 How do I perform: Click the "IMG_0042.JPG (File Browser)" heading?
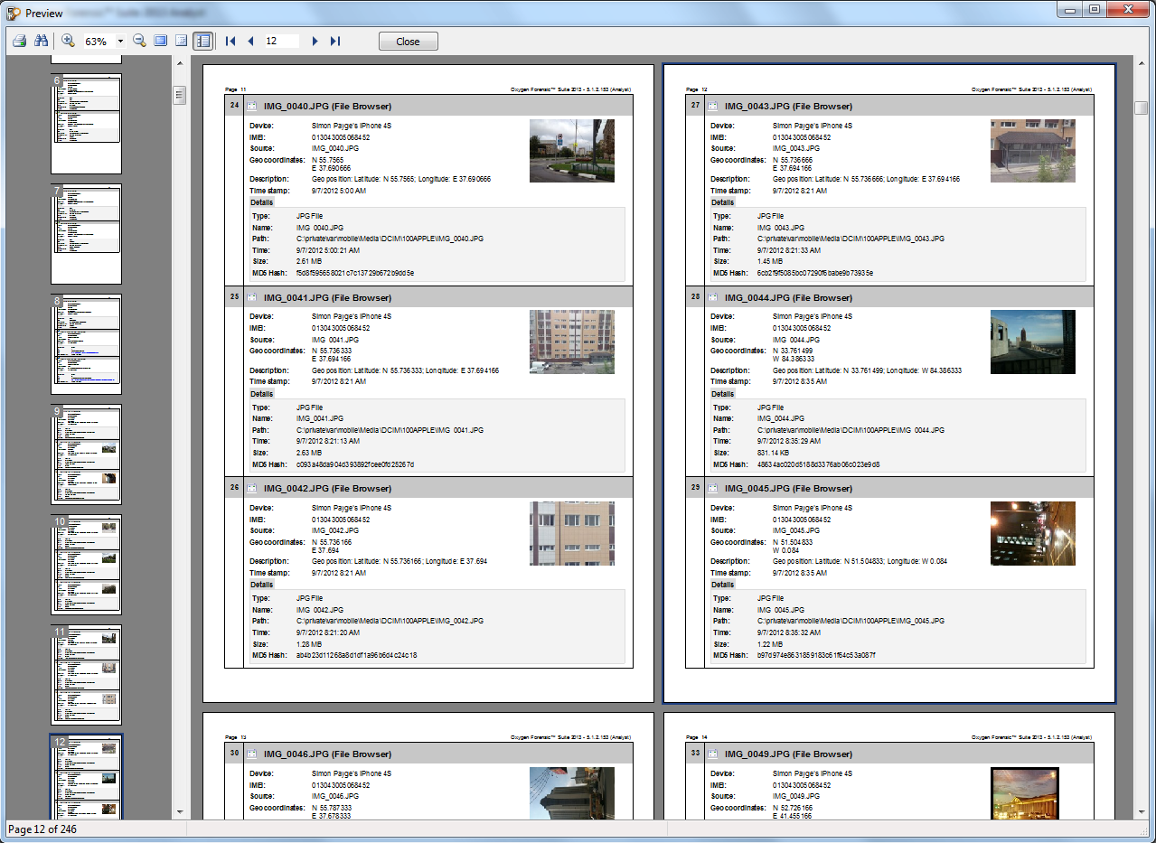[327, 488]
